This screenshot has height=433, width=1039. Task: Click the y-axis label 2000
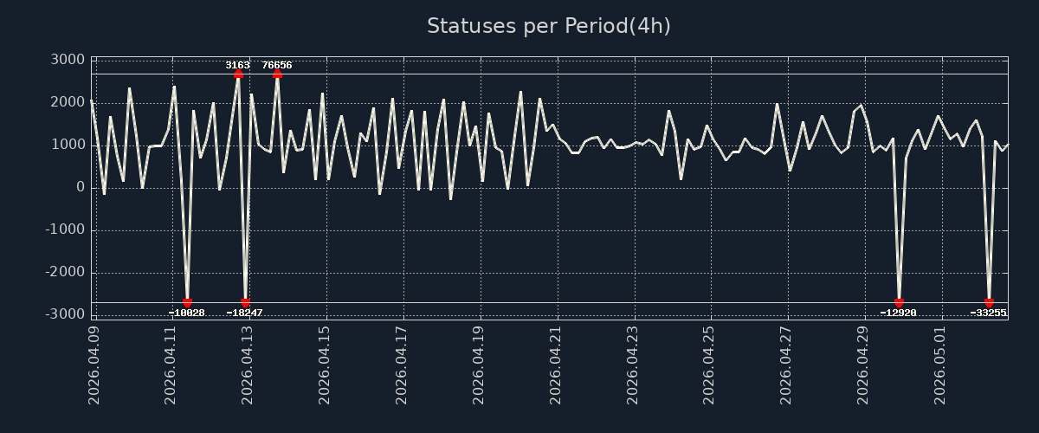pyautogui.click(x=68, y=102)
